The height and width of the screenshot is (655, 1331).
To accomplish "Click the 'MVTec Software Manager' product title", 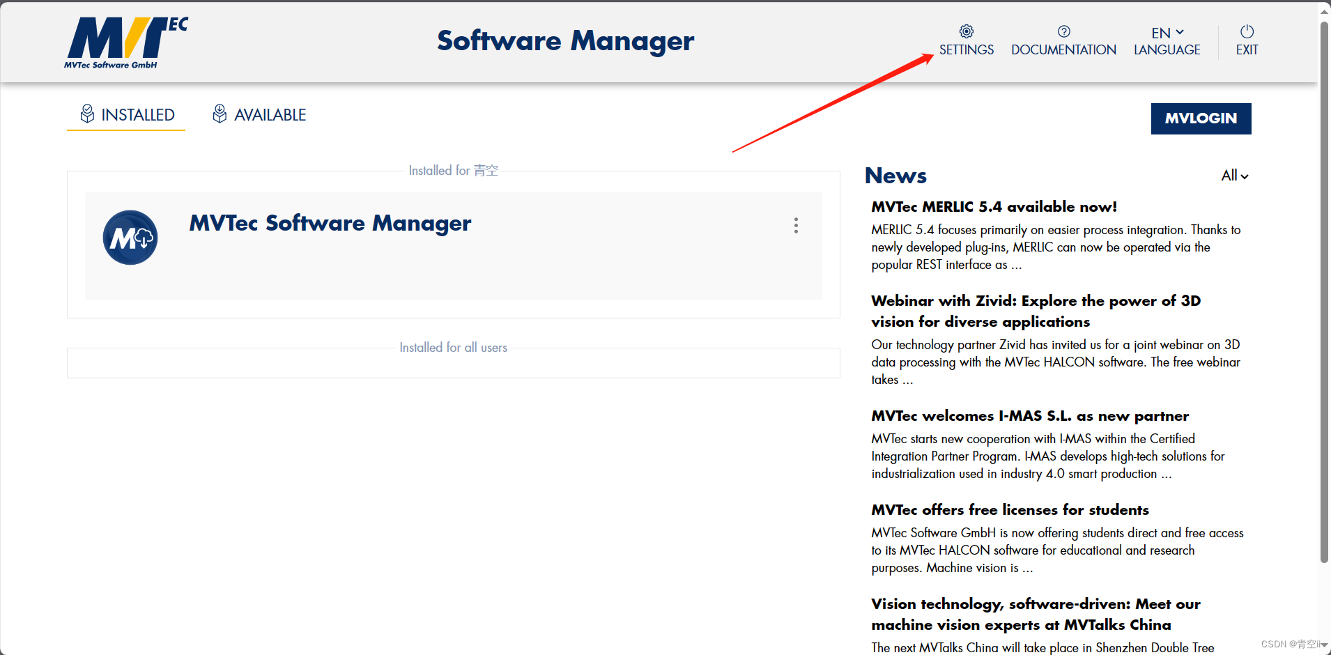I will [x=330, y=224].
